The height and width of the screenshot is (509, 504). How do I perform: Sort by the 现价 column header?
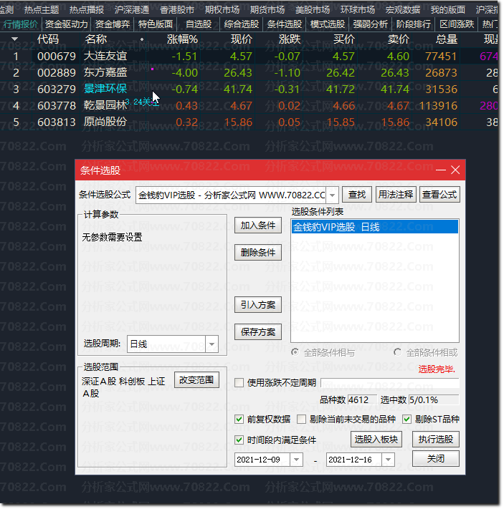point(242,39)
